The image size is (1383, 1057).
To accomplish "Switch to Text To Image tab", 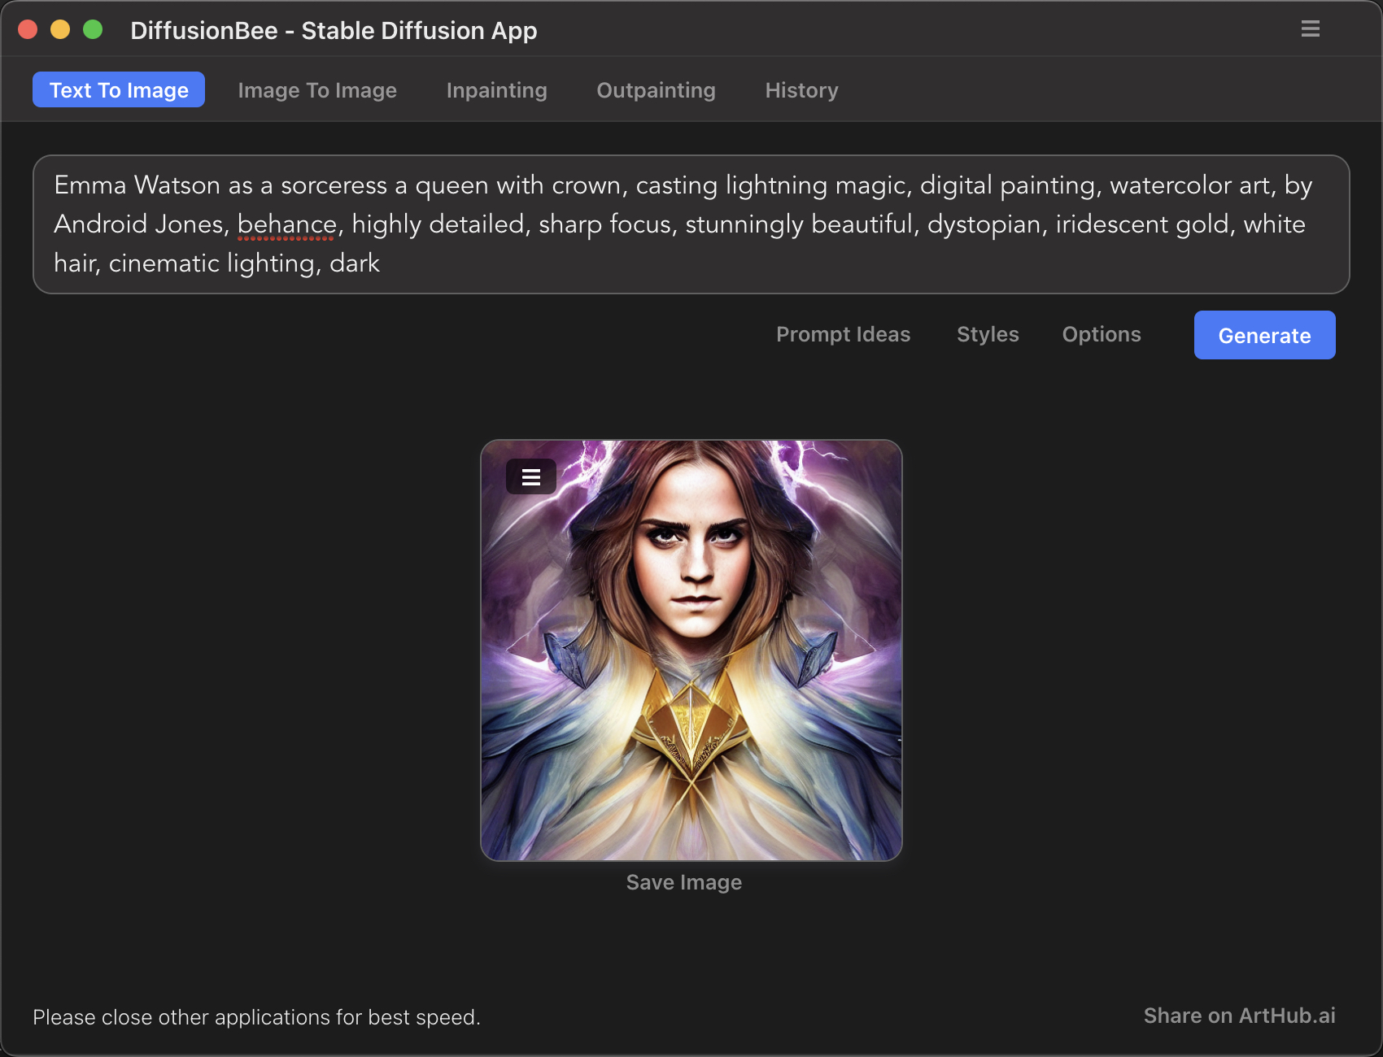I will tap(119, 89).
